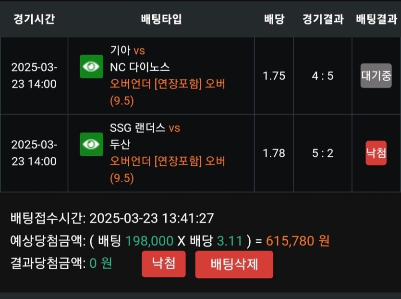Click the 배당 column header
This screenshot has width=401, height=299.
point(274,19)
